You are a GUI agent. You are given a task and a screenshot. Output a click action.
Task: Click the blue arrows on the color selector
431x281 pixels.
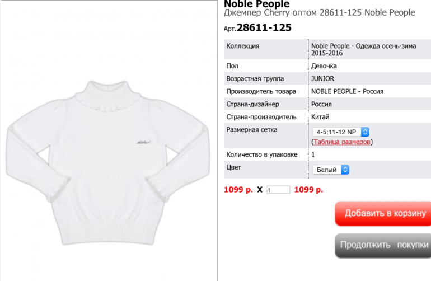click(345, 170)
